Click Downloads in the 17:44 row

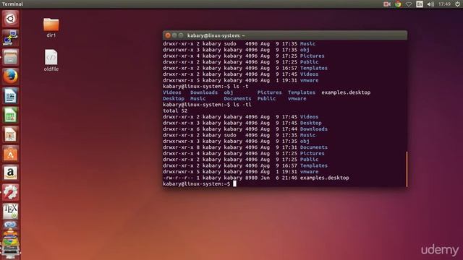tap(313, 129)
